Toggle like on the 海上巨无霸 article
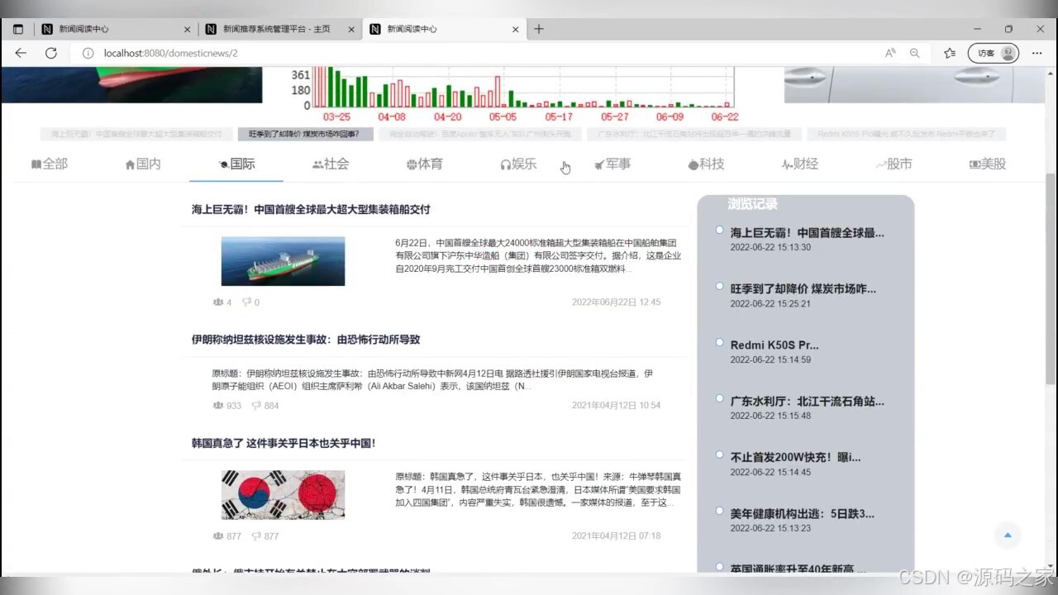The height and width of the screenshot is (595, 1058). (x=220, y=302)
